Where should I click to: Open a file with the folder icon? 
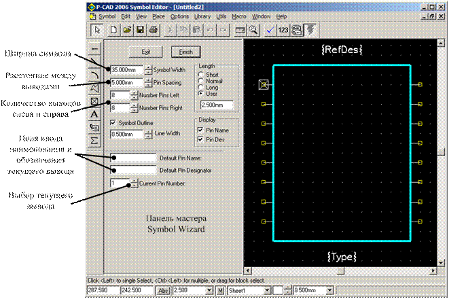pos(127,30)
